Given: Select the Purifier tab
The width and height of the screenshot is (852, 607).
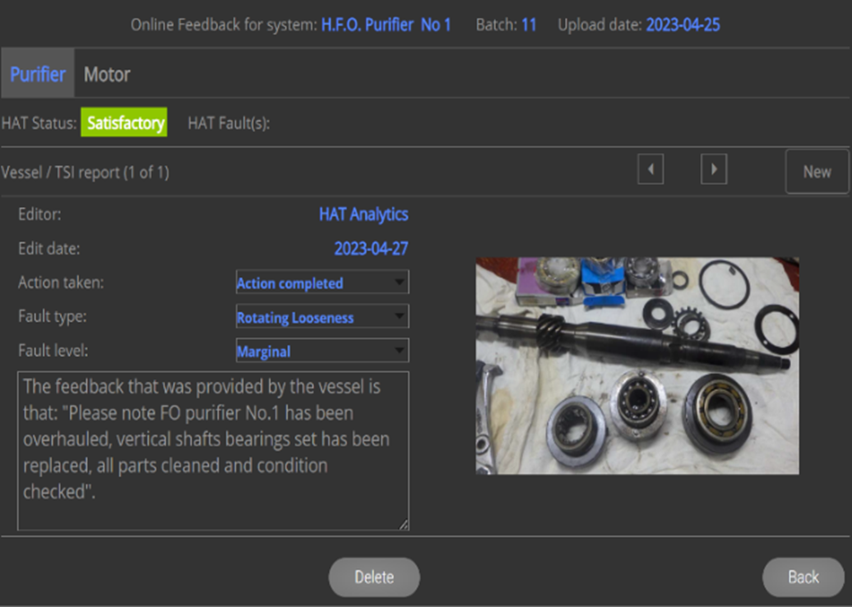Looking at the screenshot, I should pos(38,75).
